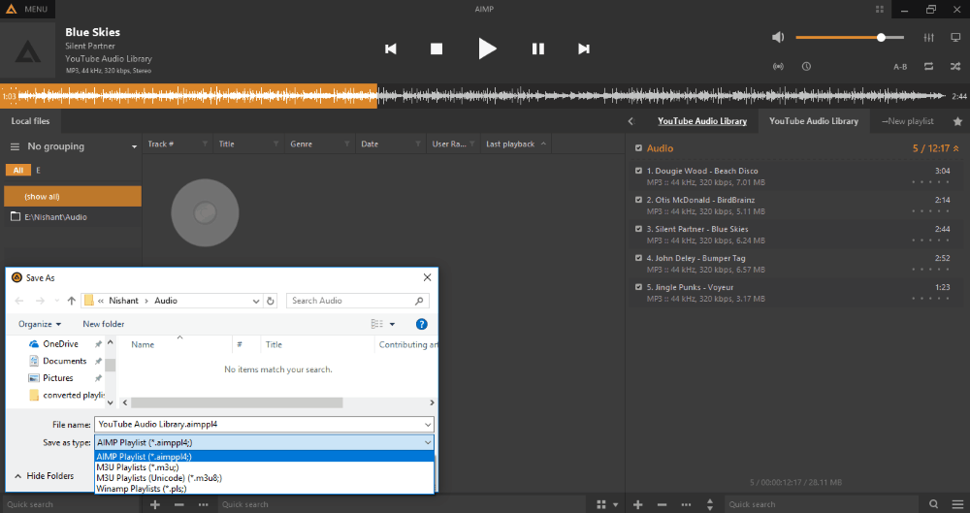970x513 pixels.
Task: Uncheck Jingle Punks - Voyeur
Action: click(638, 287)
